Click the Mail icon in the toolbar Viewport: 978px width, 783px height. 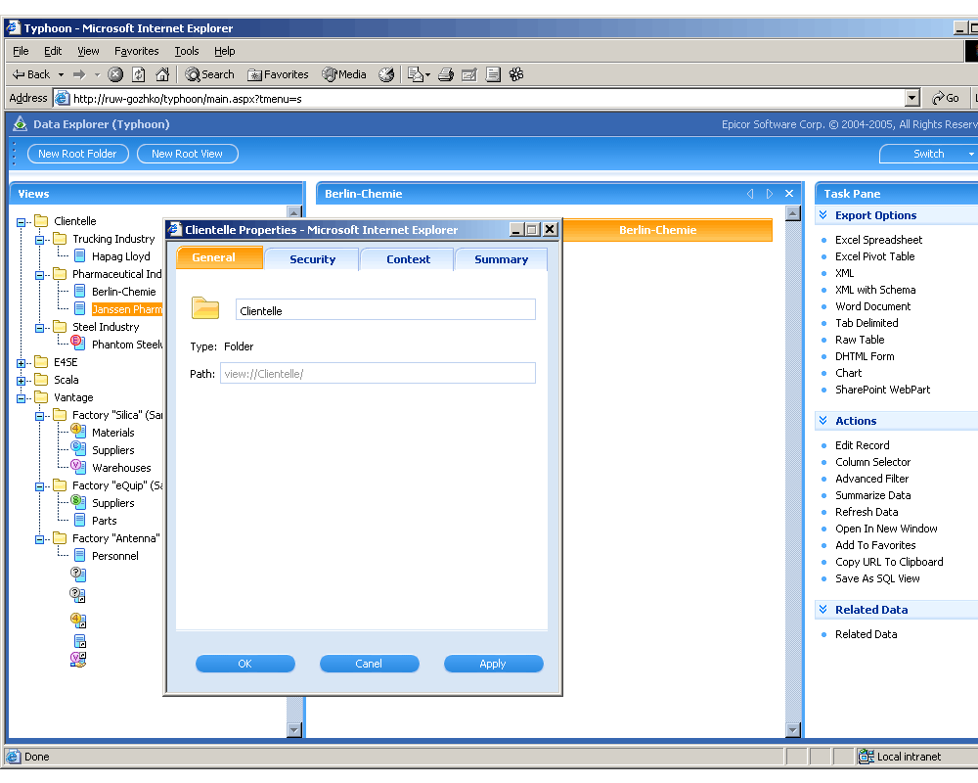tap(418, 75)
